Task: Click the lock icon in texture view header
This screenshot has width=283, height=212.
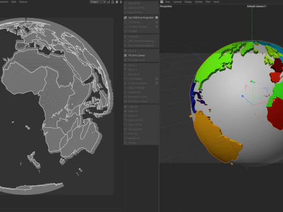Action: click(113, 2)
